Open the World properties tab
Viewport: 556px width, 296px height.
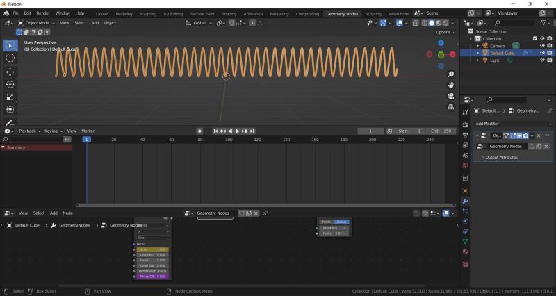[x=465, y=165]
